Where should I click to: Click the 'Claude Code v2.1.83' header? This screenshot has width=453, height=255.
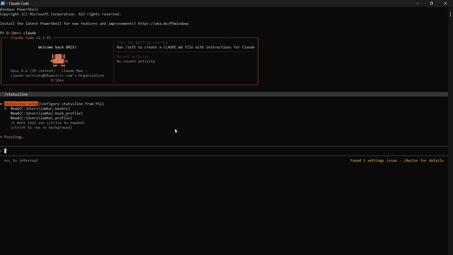31,38
